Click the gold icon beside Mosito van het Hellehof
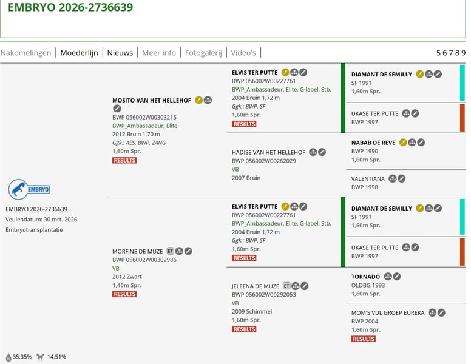Viewport: 471px width, 364px height. [198, 100]
